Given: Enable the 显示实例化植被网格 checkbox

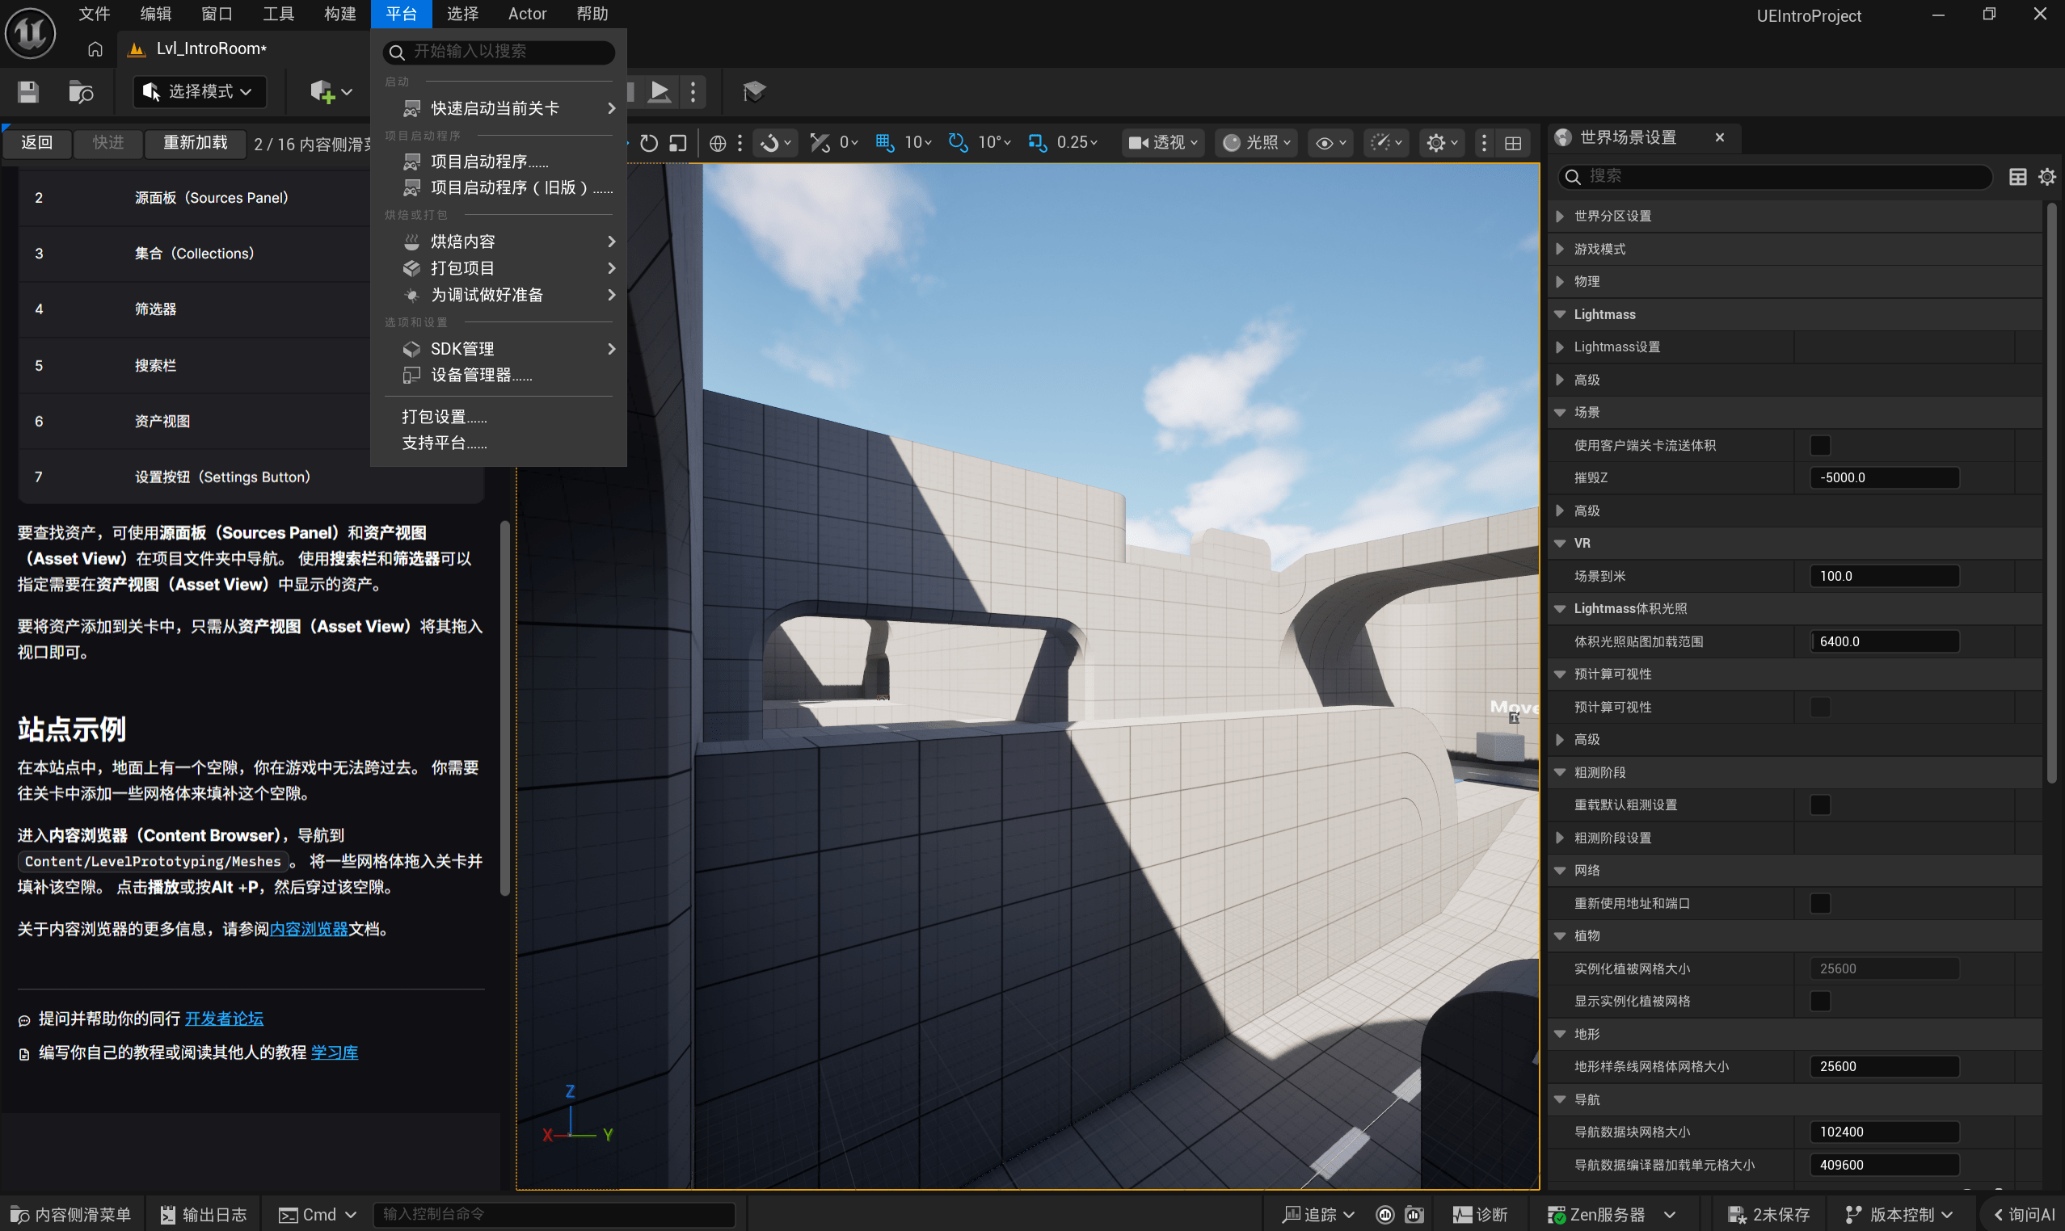Looking at the screenshot, I should coord(1819,1001).
